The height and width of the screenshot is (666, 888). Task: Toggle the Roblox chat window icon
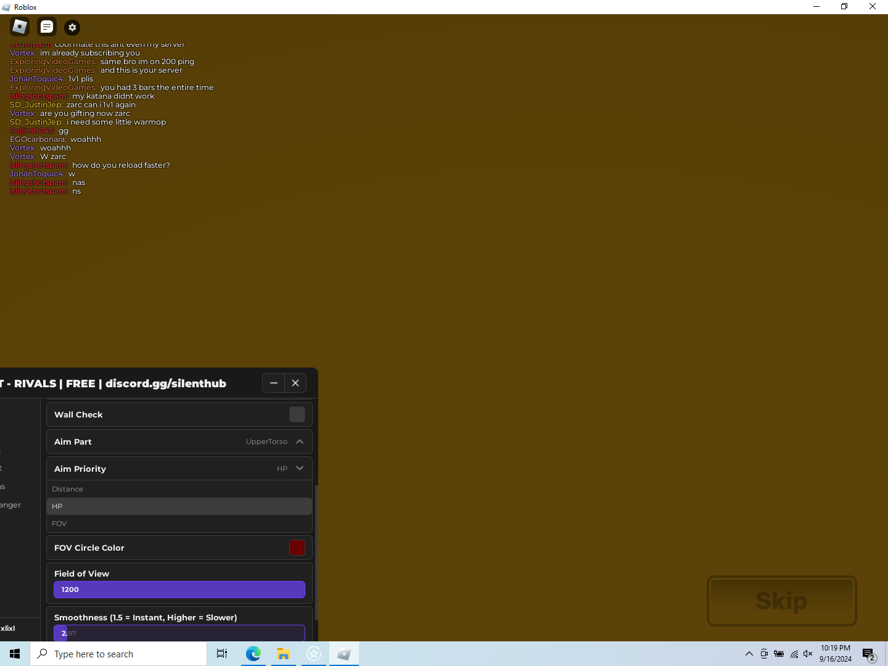pyautogui.click(x=47, y=27)
